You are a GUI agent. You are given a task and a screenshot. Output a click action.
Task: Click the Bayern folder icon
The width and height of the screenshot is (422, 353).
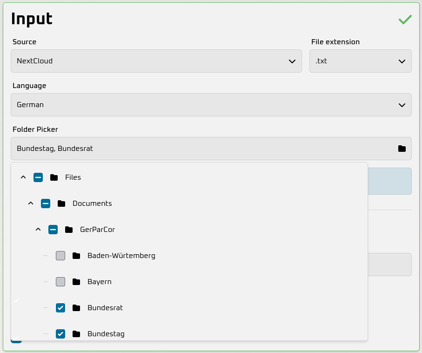pos(76,282)
